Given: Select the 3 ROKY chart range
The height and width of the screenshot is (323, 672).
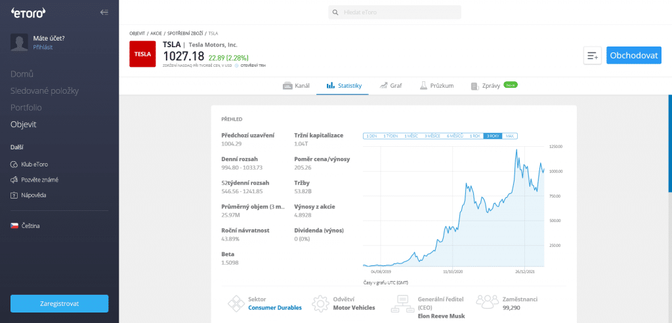Looking at the screenshot, I should click(x=492, y=136).
